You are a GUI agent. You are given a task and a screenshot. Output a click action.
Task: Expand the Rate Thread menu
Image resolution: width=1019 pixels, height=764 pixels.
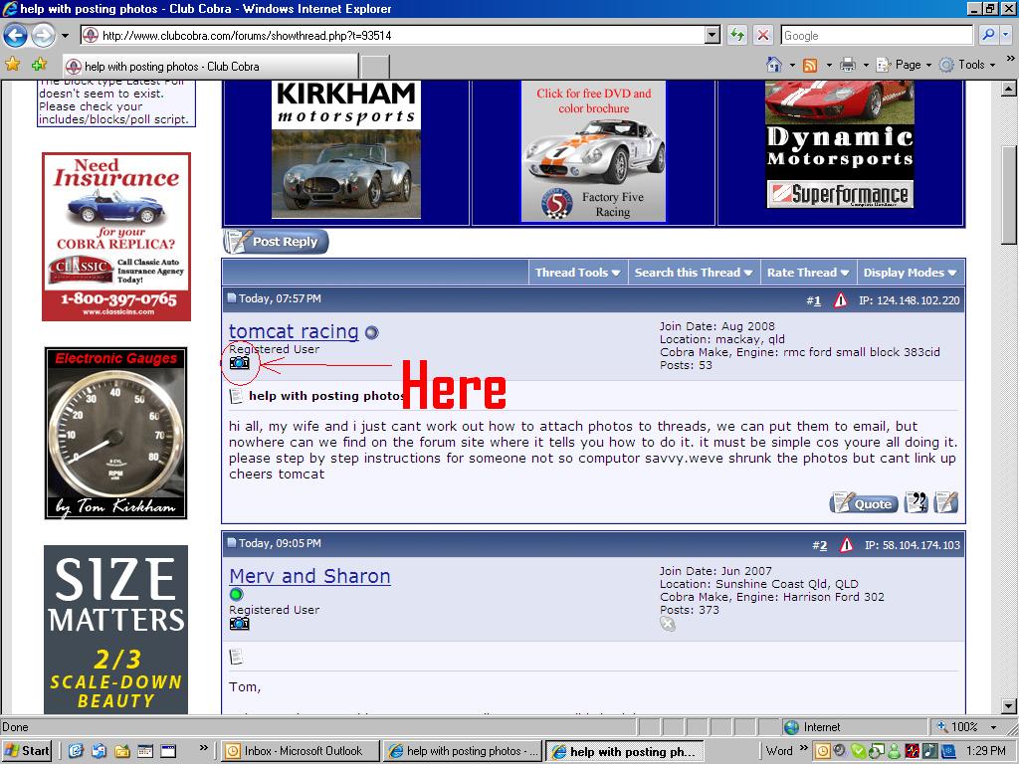pos(807,273)
